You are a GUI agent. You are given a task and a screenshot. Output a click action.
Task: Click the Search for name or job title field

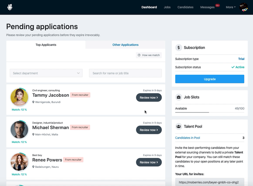pos(125,73)
